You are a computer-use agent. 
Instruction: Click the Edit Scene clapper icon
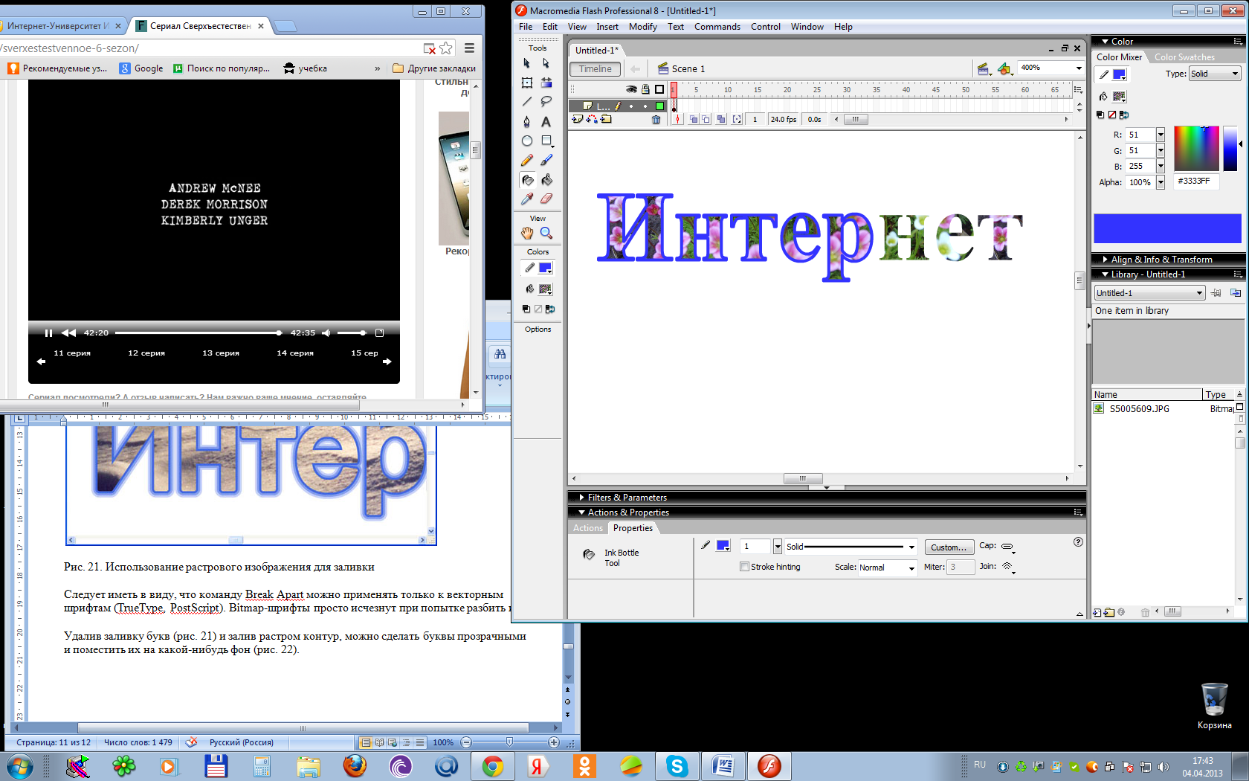pyautogui.click(x=984, y=68)
